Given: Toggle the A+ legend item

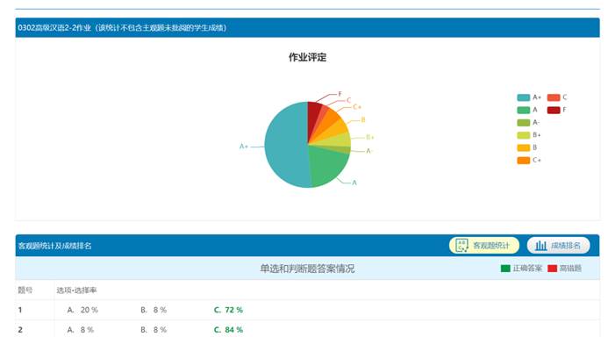Looking at the screenshot, I should coord(529,97).
